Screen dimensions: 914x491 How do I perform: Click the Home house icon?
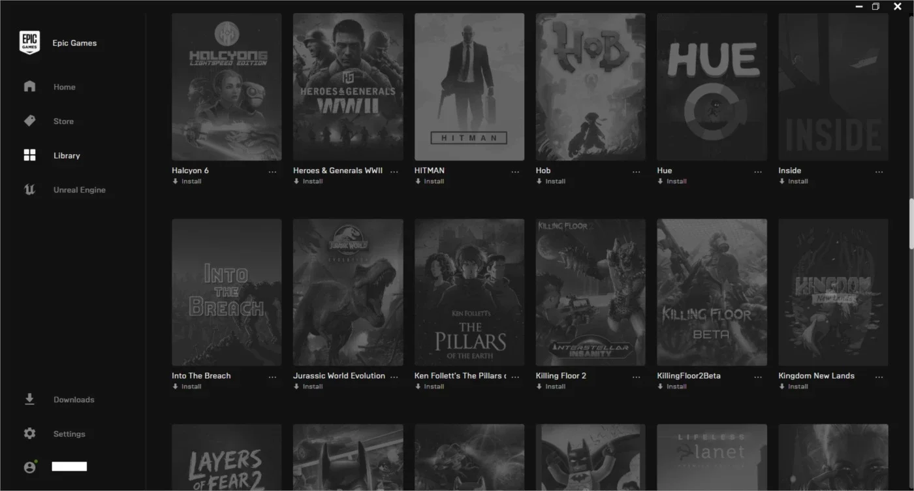[x=29, y=86]
